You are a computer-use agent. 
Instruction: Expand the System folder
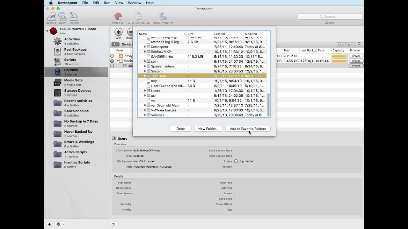pyautogui.click(x=145, y=71)
